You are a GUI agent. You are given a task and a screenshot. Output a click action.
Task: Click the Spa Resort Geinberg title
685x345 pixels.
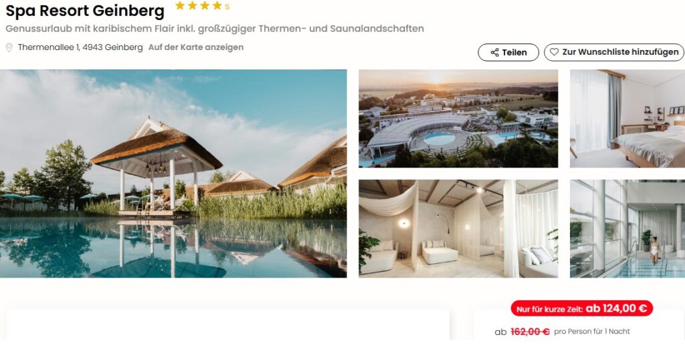[x=85, y=11]
